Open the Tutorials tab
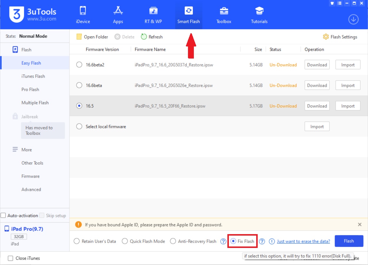368x265 pixels. click(x=259, y=15)
